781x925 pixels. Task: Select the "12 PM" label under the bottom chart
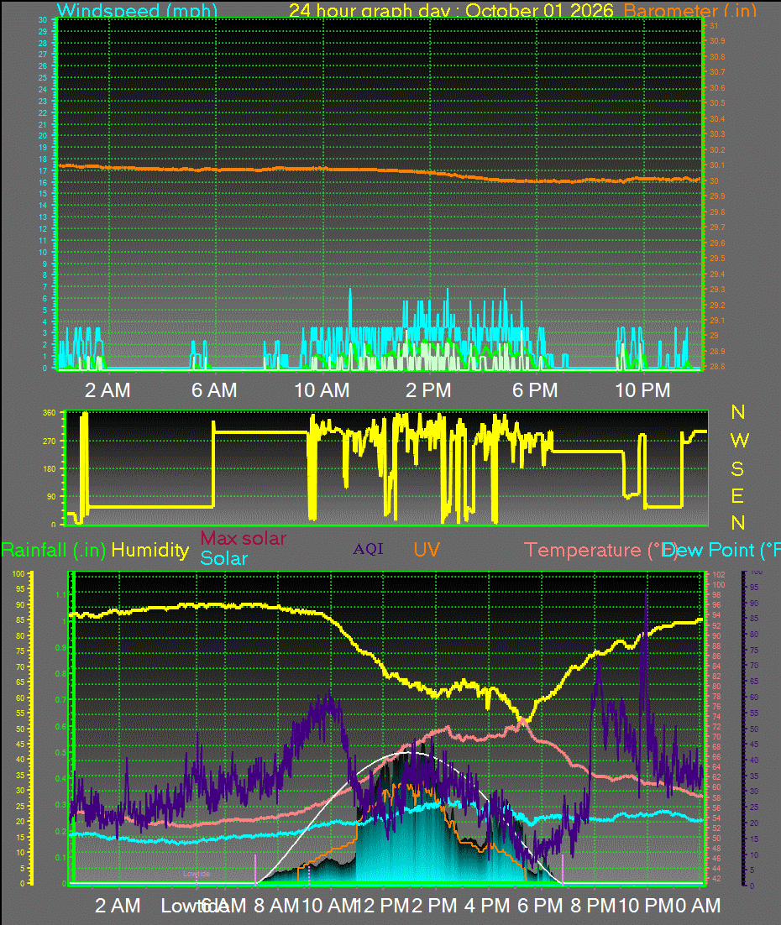(x=382, y=906)
